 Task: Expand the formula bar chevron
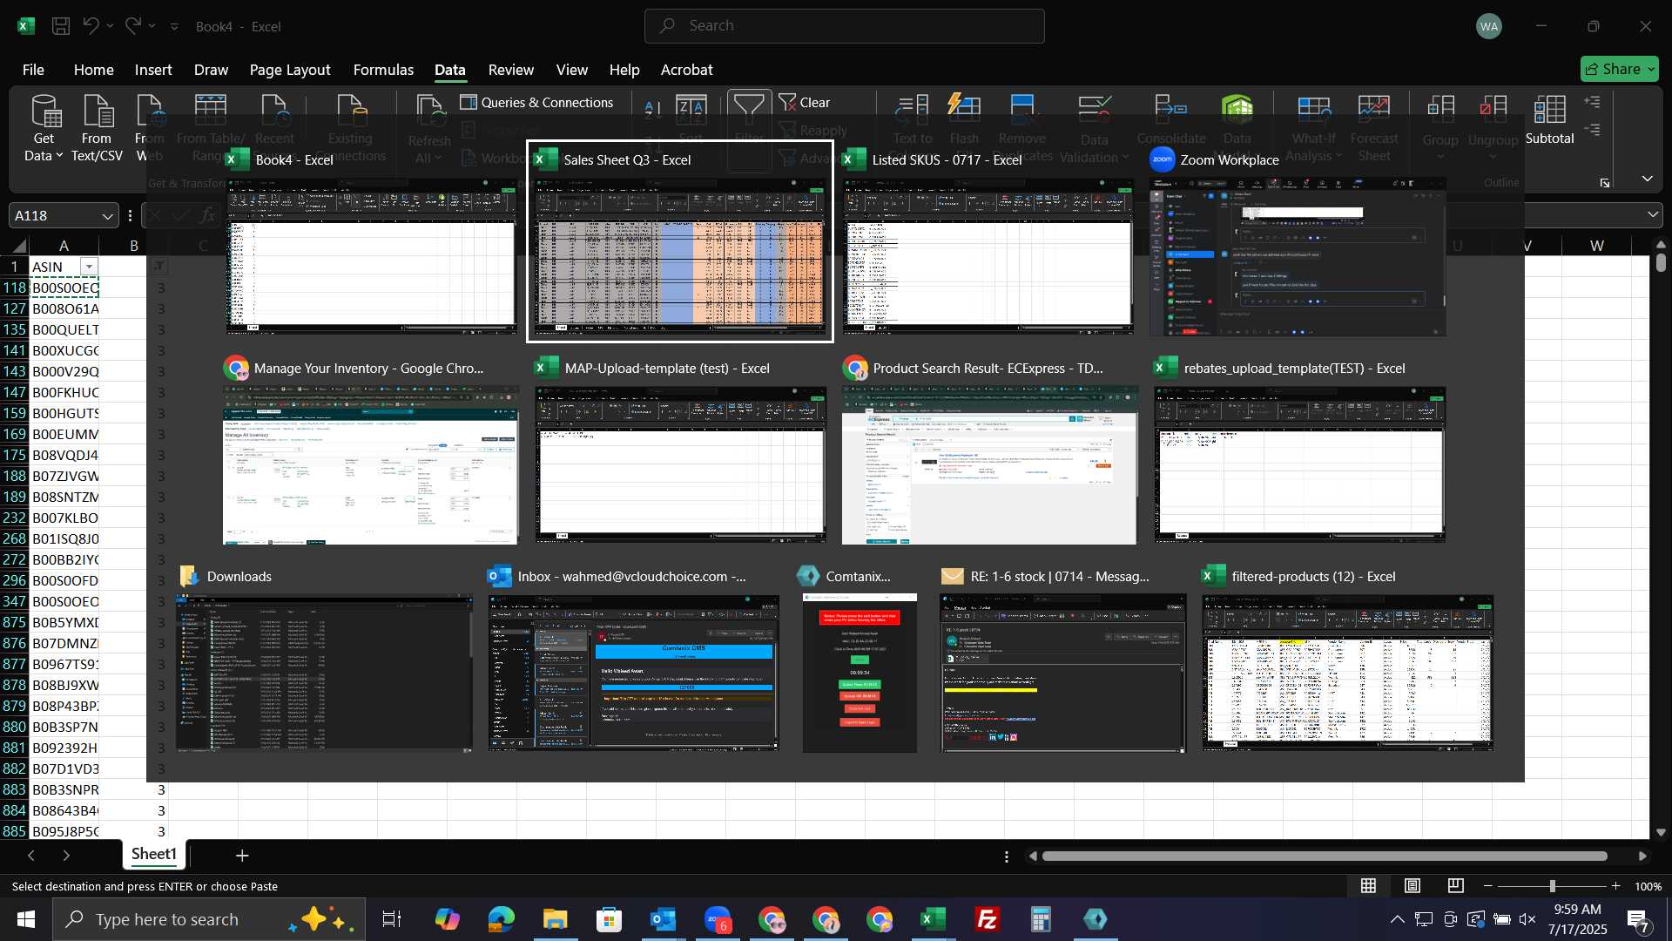click(x=1653, y=214)
